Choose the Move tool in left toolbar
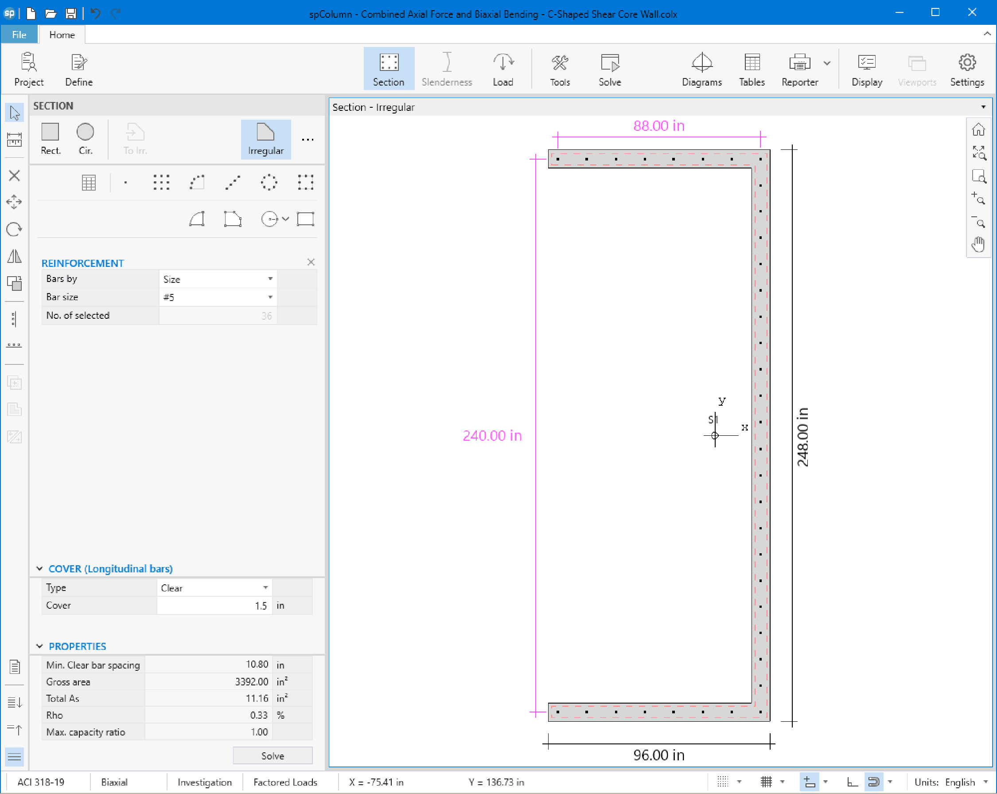The width and height of the screenshot is (997, 794). [14, 202]
